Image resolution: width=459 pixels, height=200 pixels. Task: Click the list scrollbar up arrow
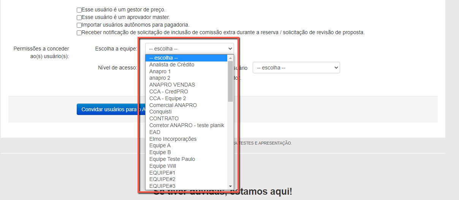click(230, 58)
